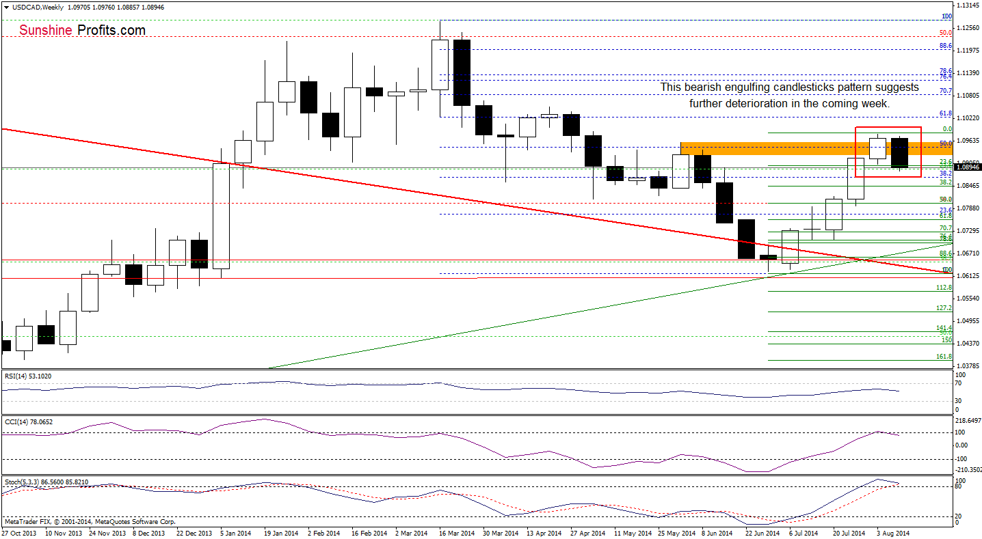Click the 11 May 2014 date label
982x539 pixels.
coord(632,531)
